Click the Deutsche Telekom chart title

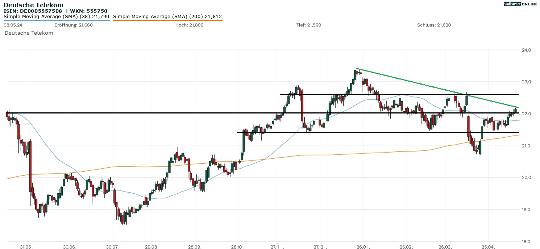click(33, 5)
